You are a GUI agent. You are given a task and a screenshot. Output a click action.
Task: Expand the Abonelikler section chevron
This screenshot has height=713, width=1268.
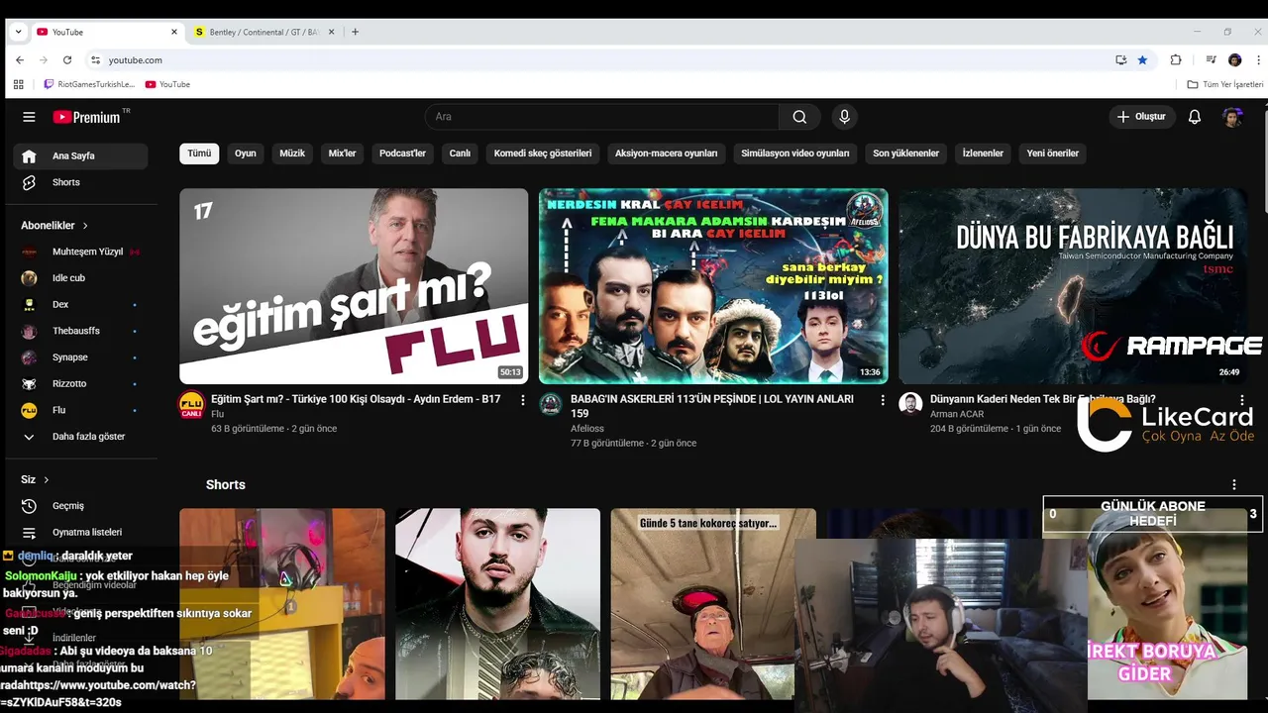pyautogui.click(x=85, y=226)
